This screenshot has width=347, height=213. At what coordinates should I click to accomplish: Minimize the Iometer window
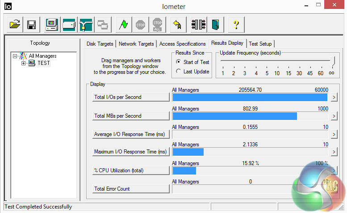point(306,5)
